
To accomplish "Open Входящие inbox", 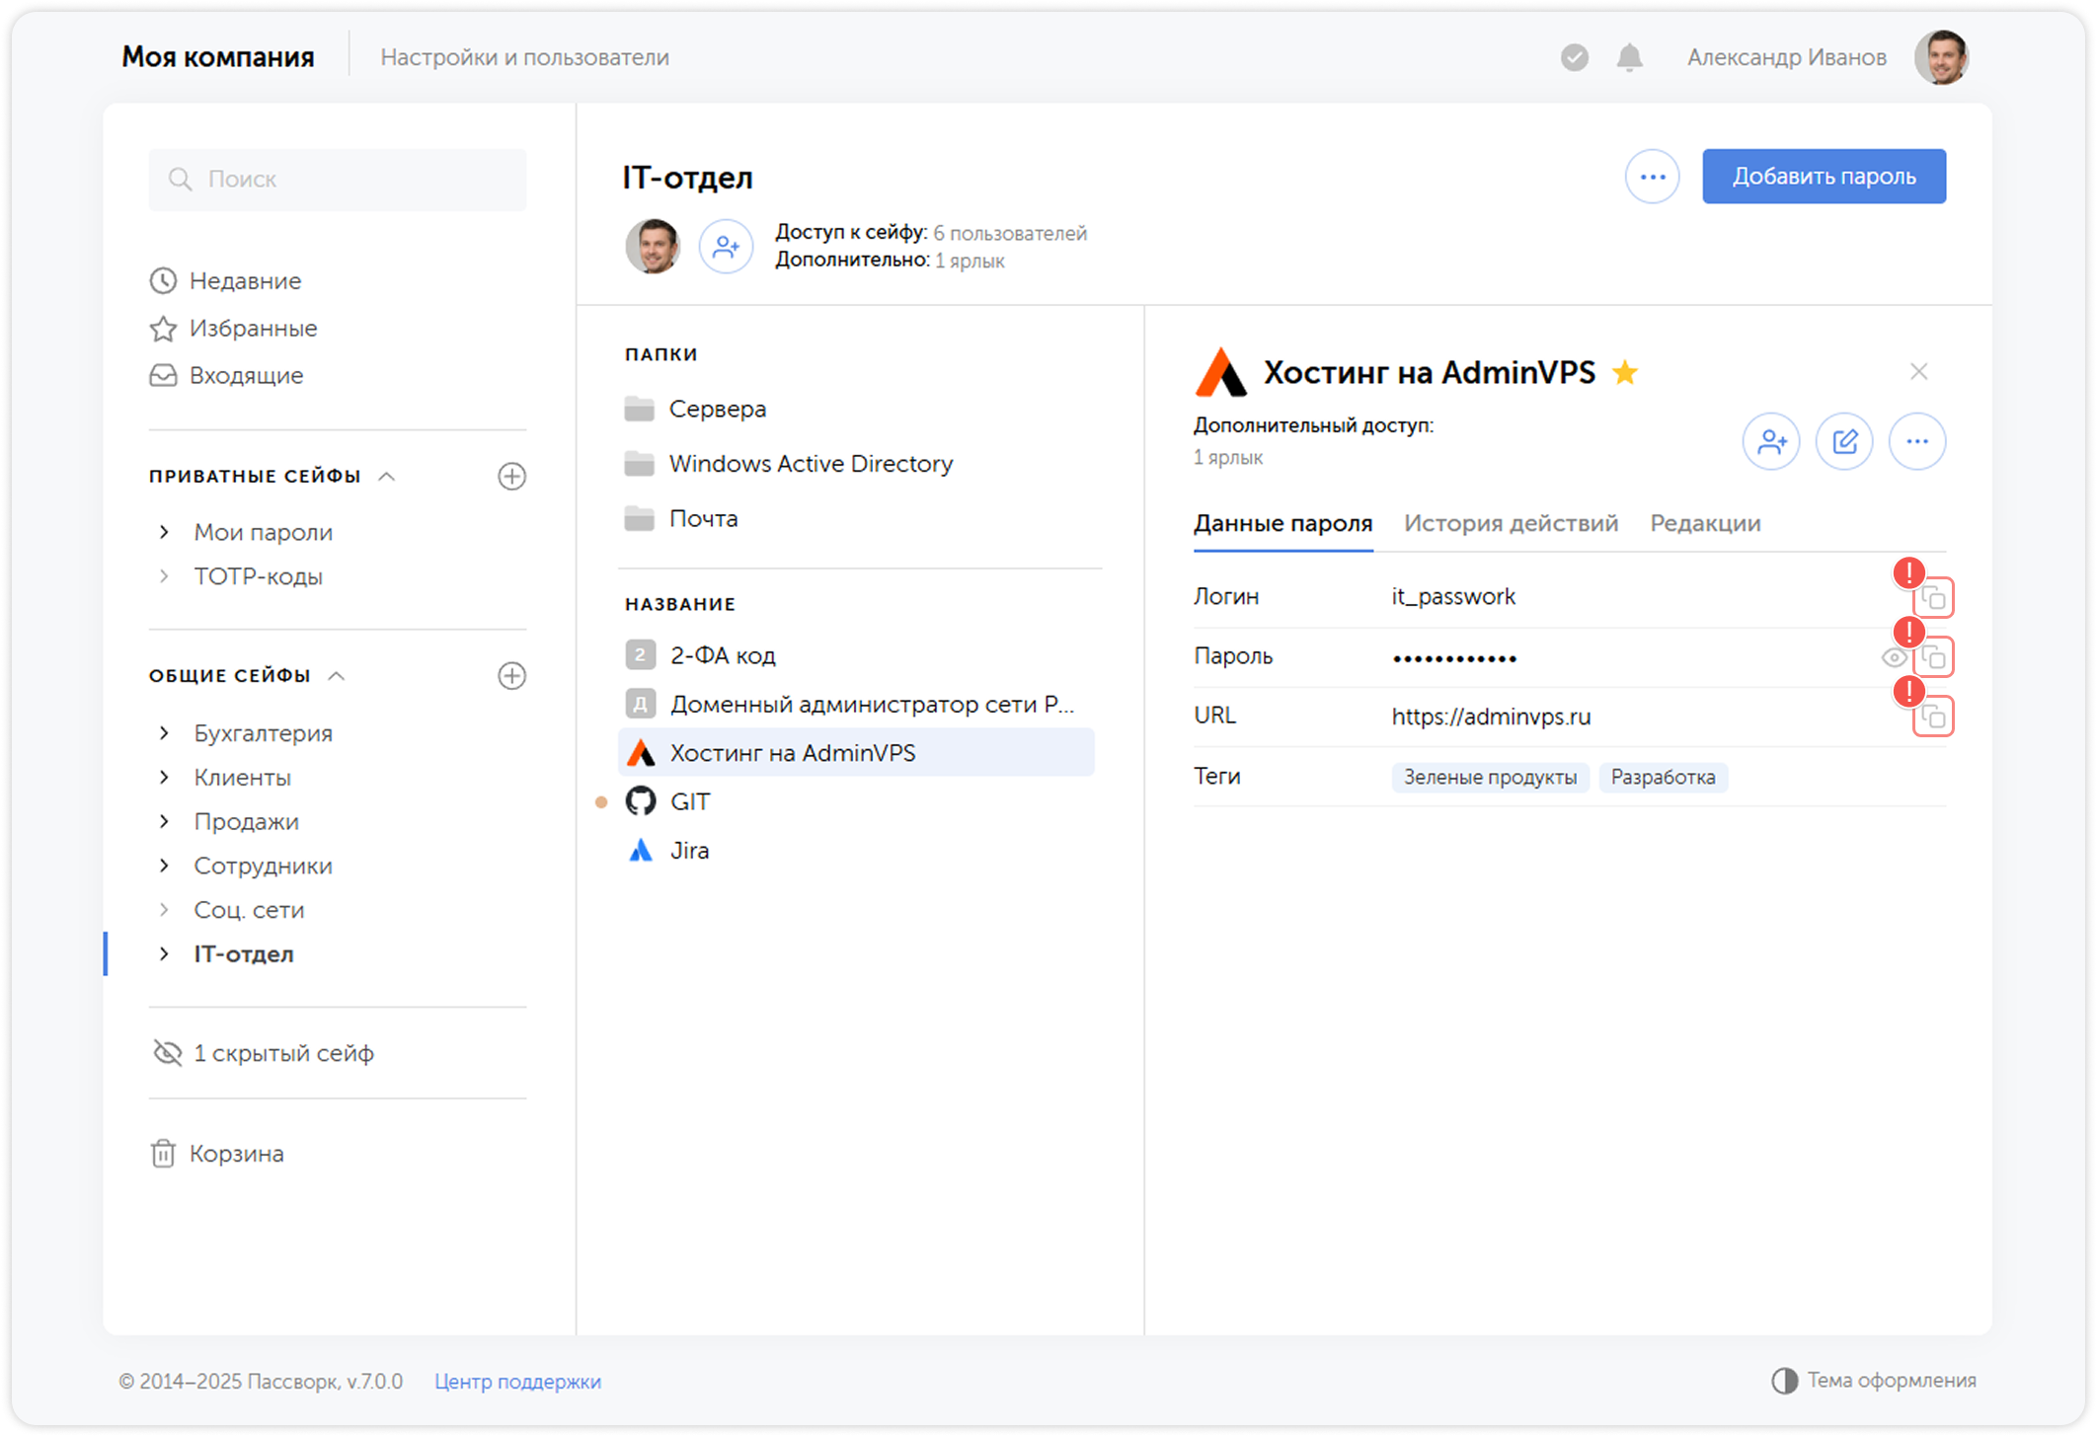I will coord(226,375).
